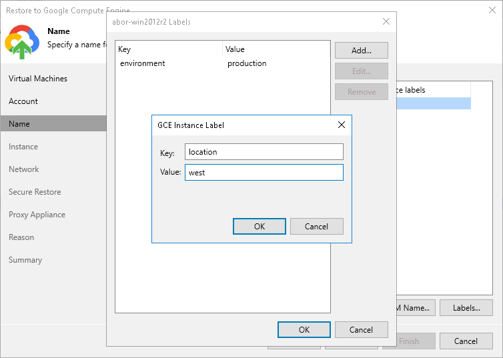
Task: Close the abor-win2012r2 Labels dialog
Action: [386, 21]
